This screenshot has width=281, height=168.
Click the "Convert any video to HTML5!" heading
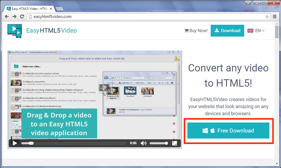(228, 76)
